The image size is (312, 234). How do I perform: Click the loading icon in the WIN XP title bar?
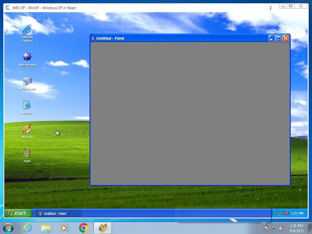(x=8, y=8)
